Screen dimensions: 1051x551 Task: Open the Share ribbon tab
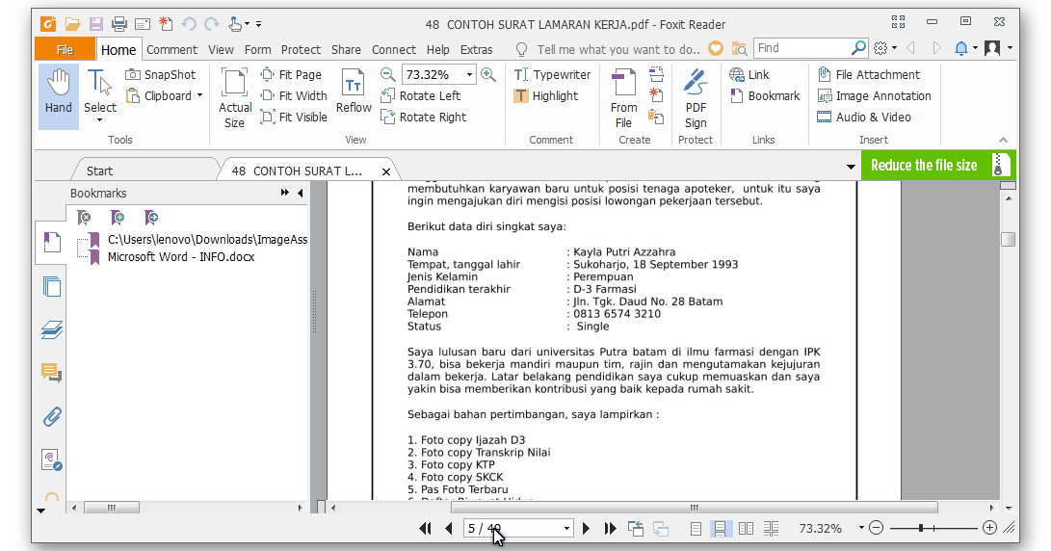346,49
